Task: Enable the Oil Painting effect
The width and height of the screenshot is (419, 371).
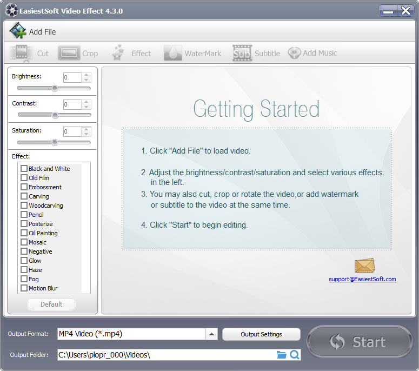Action: 24,233
